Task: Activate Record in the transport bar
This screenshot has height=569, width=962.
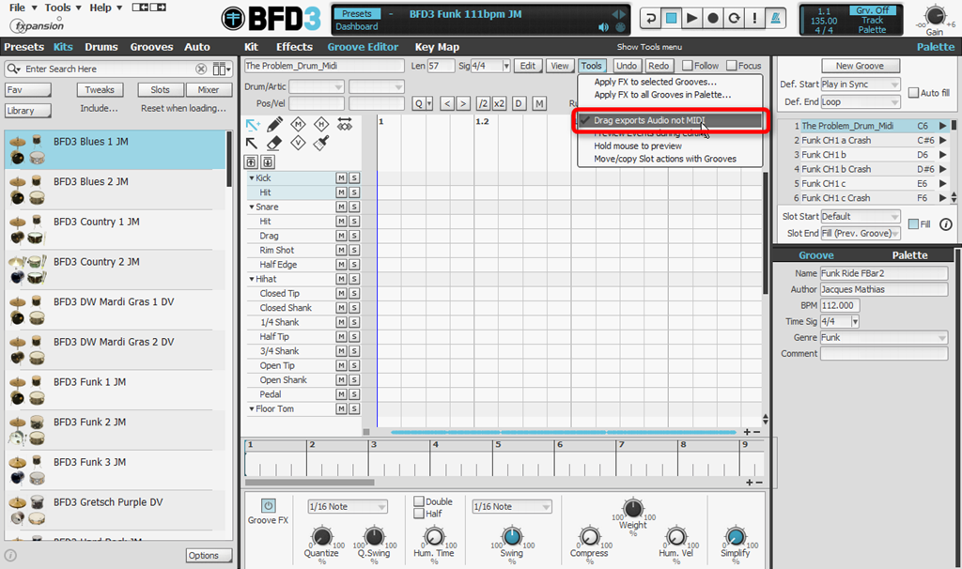Action: pyautogui.click(x=713, y=17)
